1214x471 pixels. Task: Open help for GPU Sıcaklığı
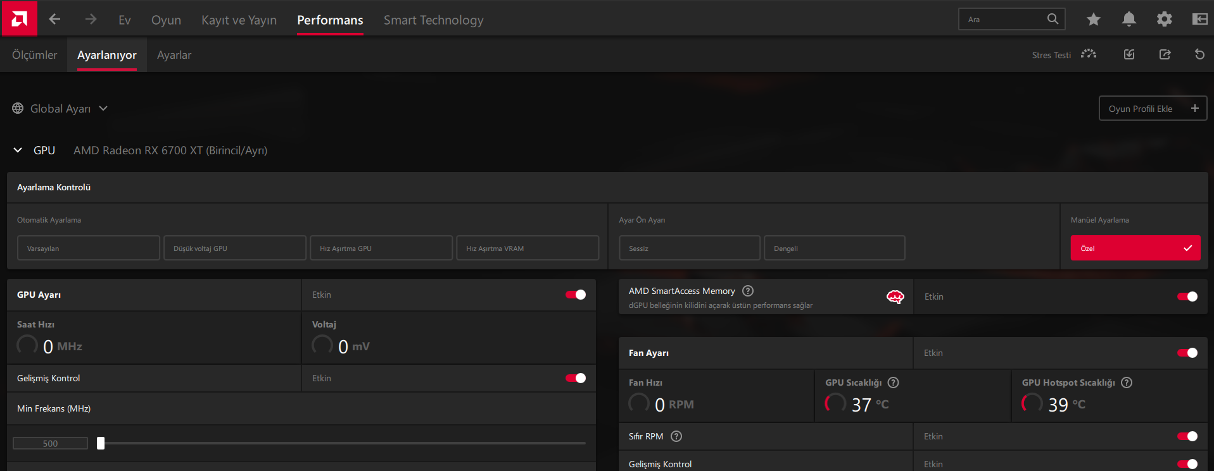click(x=893, y=382)
